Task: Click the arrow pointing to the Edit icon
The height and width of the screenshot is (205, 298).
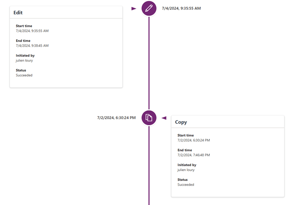Action: (x=133, y=8)
